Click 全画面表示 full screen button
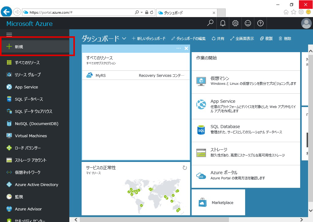 click(x=242, y=38)
